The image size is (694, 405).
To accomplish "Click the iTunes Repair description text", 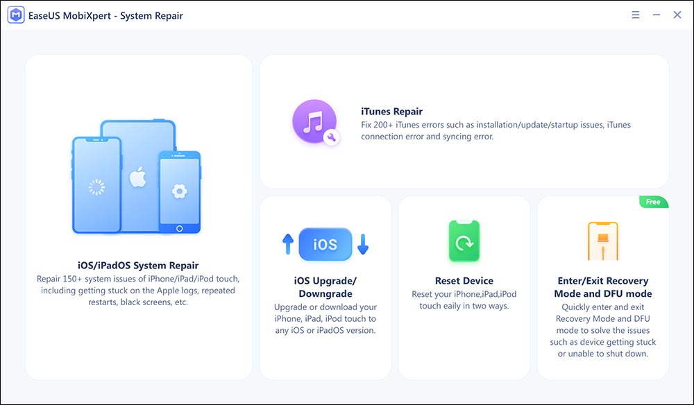I will click(496, 131).
